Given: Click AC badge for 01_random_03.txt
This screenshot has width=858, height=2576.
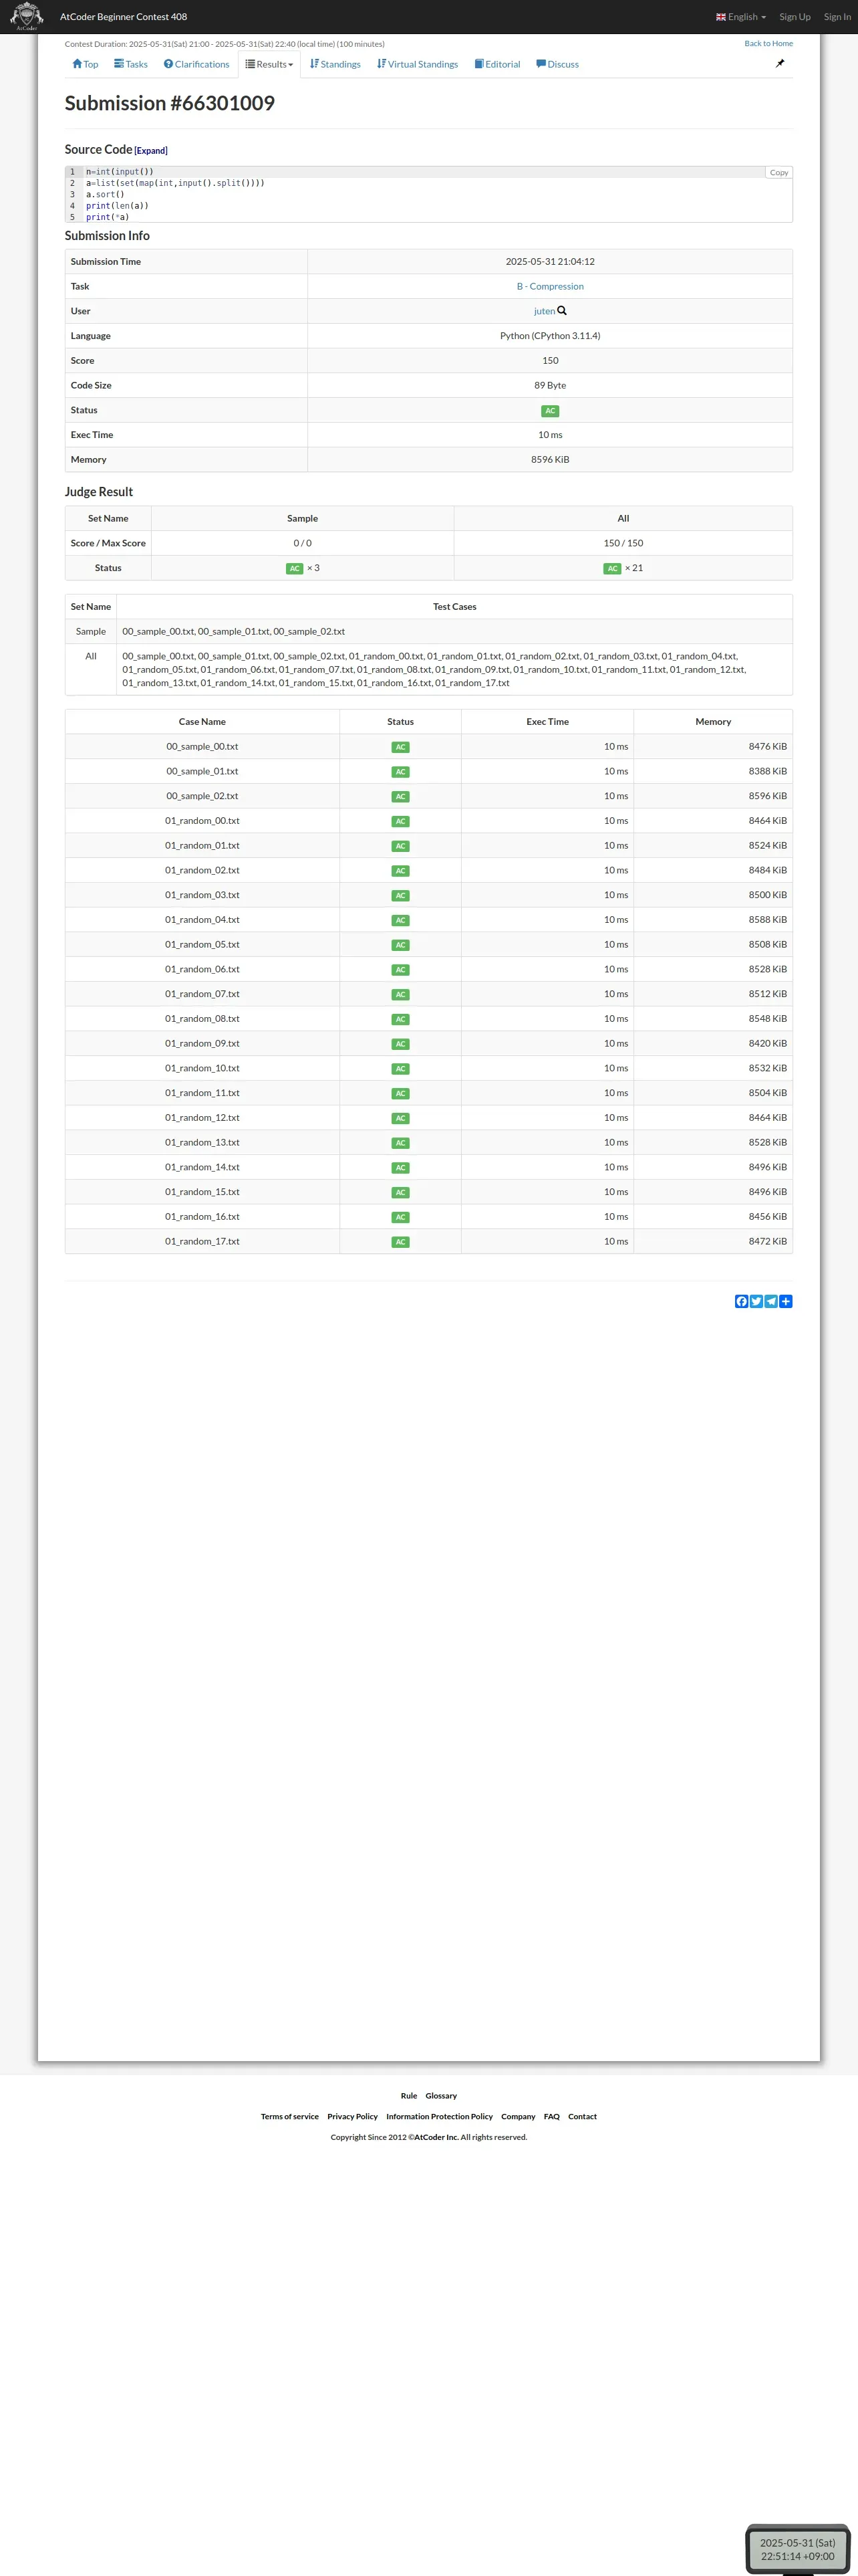Looking at the screenshot, I should 400,896.
